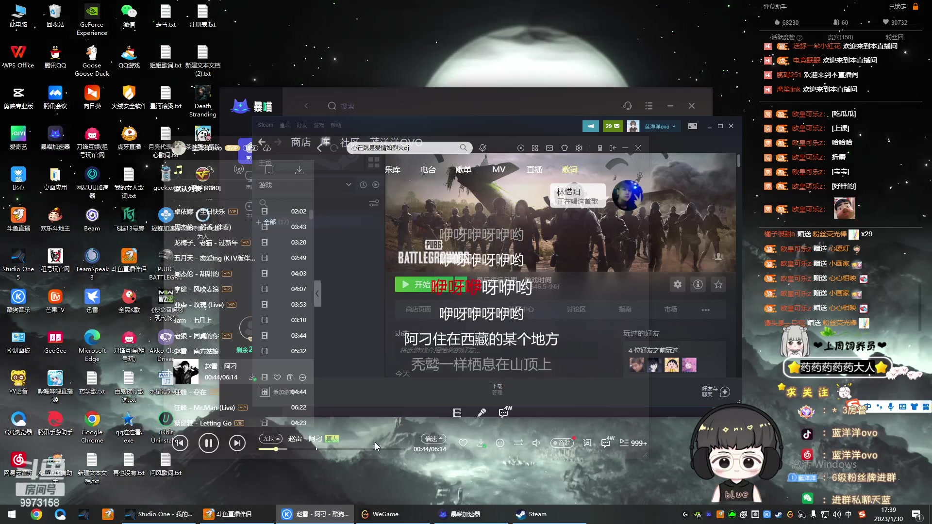The height and width of the screenshot is (524, 932).
Task: Switch to the 歌单 tab
Action: (x=464, y=170)
